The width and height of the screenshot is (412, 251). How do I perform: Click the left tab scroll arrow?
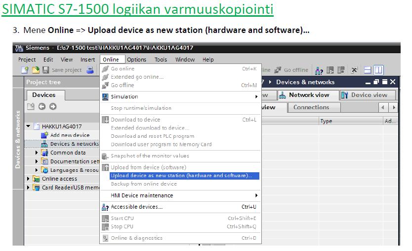pyautogui.click(x=382, y=107)
